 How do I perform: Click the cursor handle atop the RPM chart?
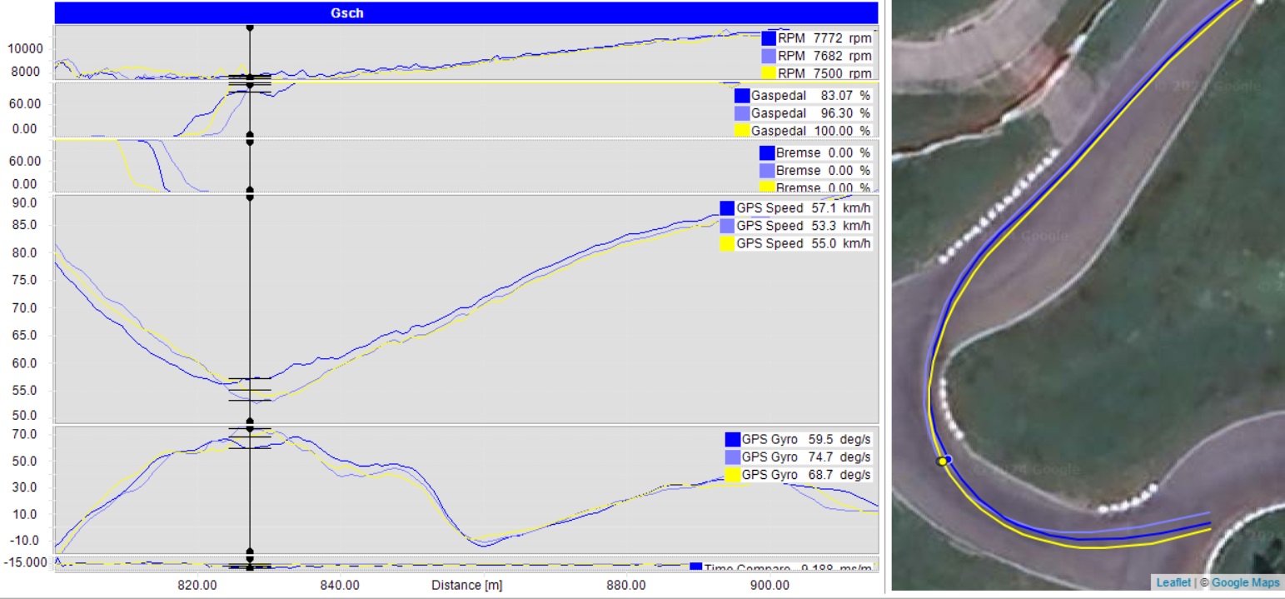250,27
